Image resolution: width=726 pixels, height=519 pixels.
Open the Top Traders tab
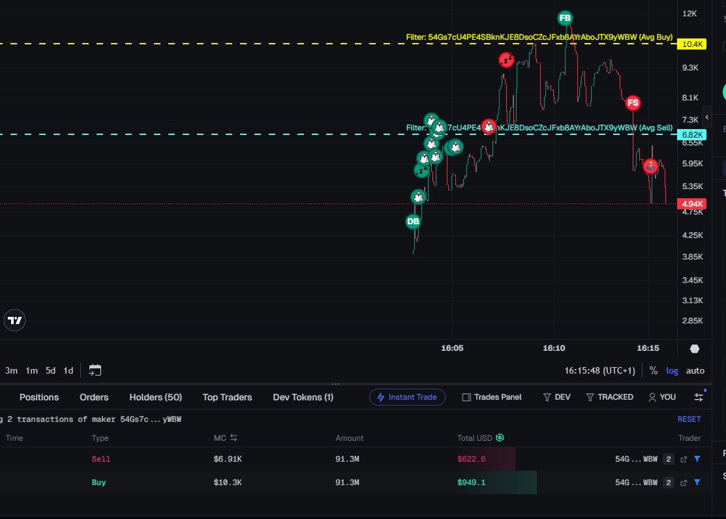[x=228, y=397]
